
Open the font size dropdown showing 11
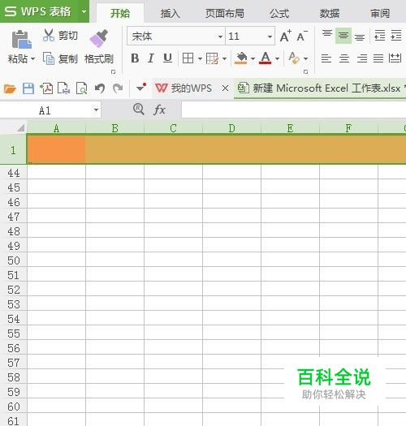[x=270, y=37]
